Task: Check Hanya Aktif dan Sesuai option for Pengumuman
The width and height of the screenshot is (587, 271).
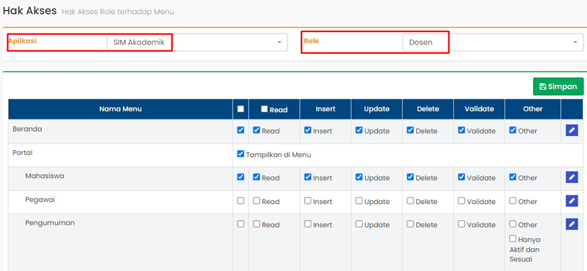Action: 513,239
